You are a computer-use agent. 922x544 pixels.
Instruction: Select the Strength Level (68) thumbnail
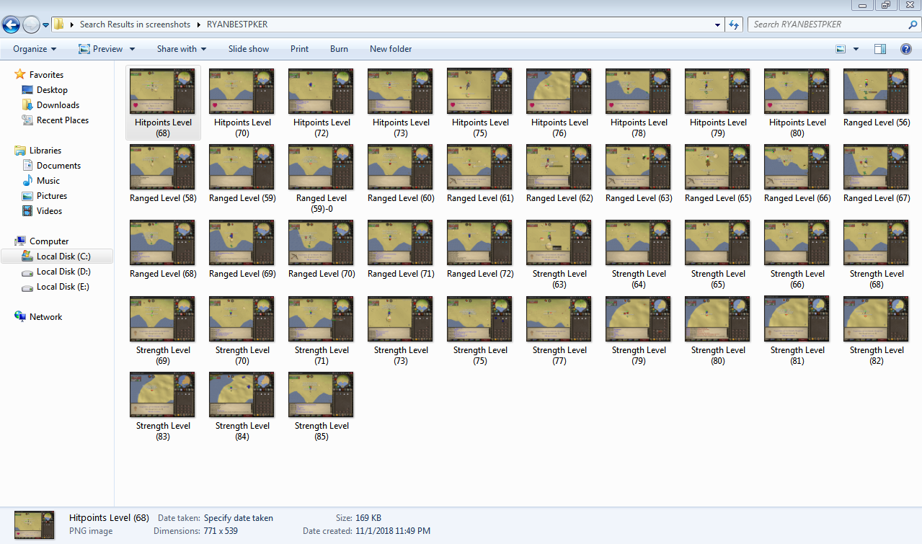[877, 243]
